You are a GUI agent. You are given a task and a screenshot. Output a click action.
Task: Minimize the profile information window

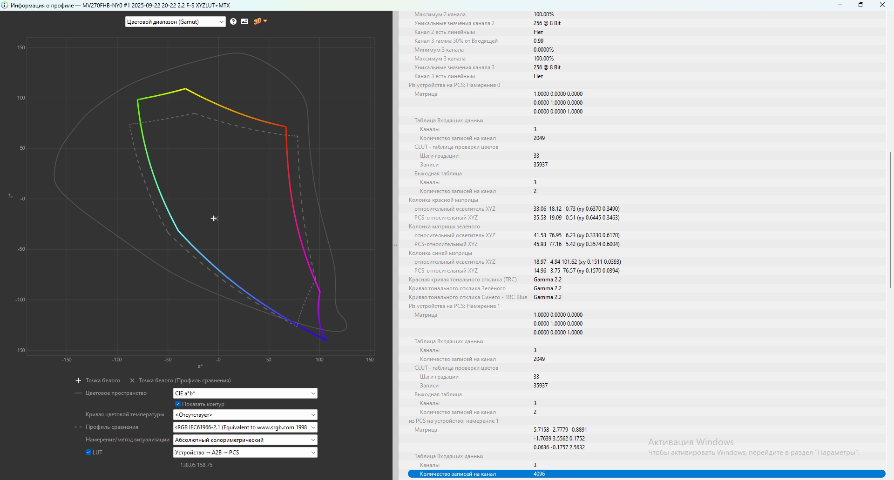point(840,5)
